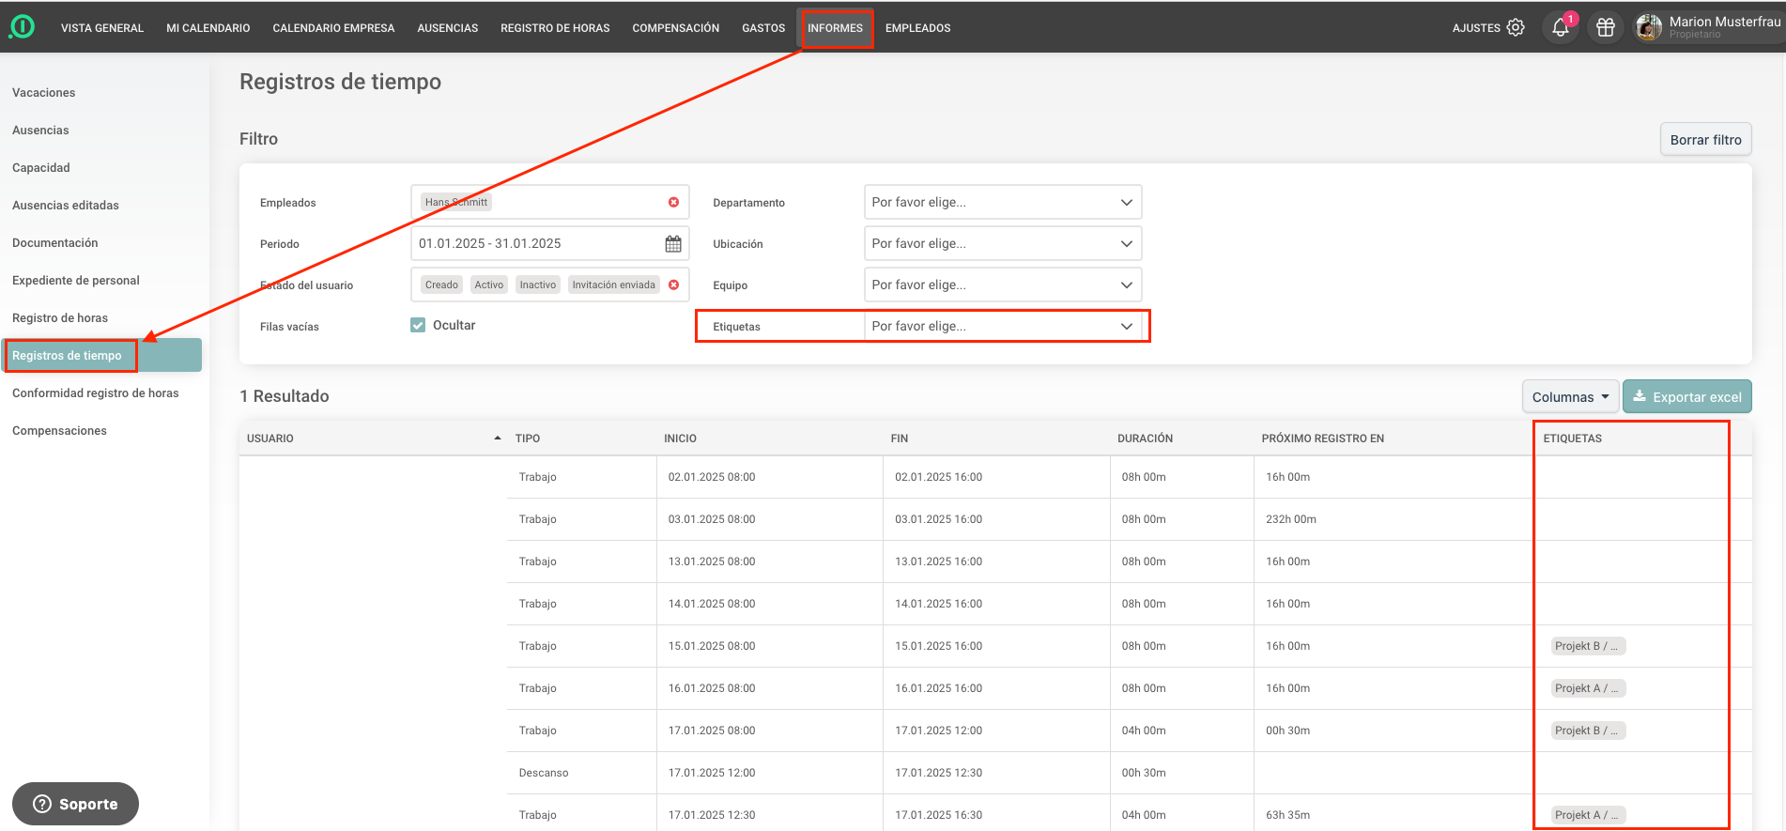This screenshot has width=1786, height=831.
Task: Open the calendar picker in Periodo field
Action: click(673, 244)
